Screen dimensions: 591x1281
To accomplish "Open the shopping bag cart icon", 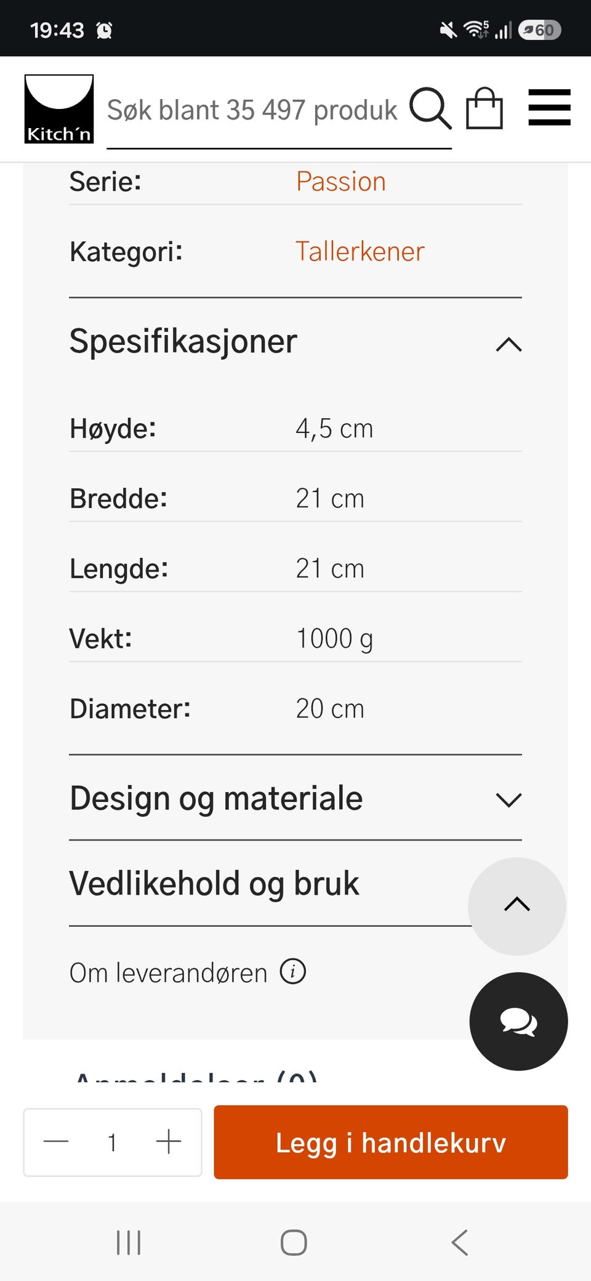I will point(484,108).
